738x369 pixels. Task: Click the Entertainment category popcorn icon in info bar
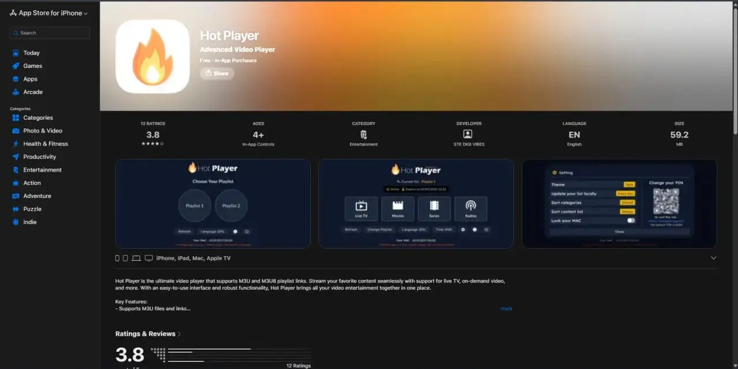[x=363, y=134]
